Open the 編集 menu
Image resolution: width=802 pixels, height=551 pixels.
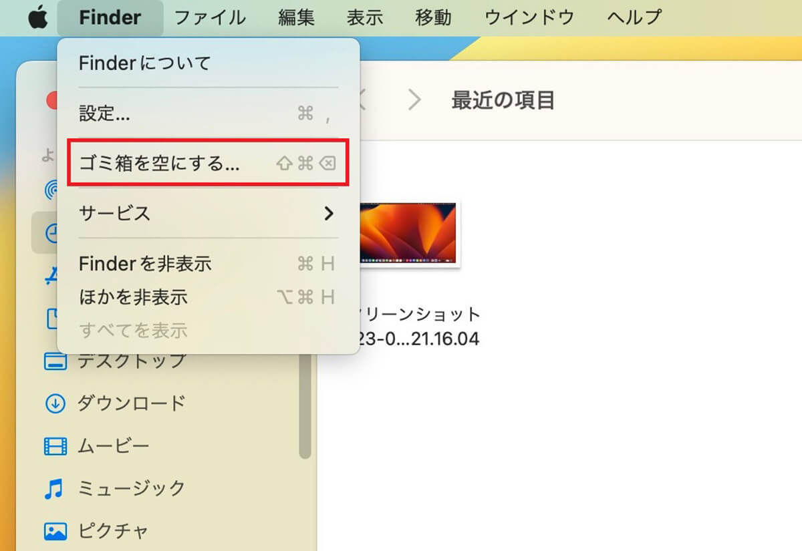point(296,17)
